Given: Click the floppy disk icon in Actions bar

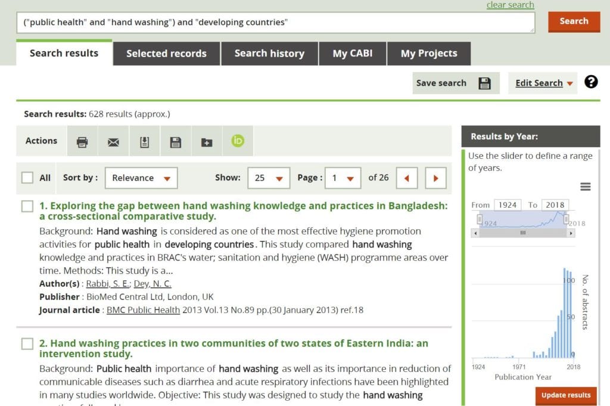Looking at the screenshot, I should (176, 142).
